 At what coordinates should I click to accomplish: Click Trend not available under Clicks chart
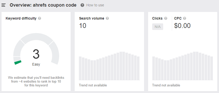point(166,85)
